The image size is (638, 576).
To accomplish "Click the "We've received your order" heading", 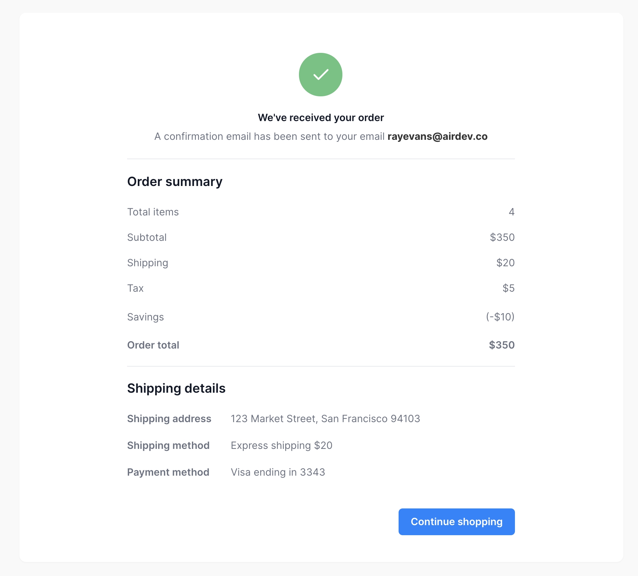I will coord(321,118).
